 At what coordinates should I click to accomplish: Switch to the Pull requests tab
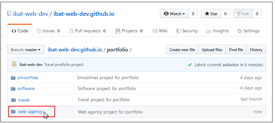point(87,31)
